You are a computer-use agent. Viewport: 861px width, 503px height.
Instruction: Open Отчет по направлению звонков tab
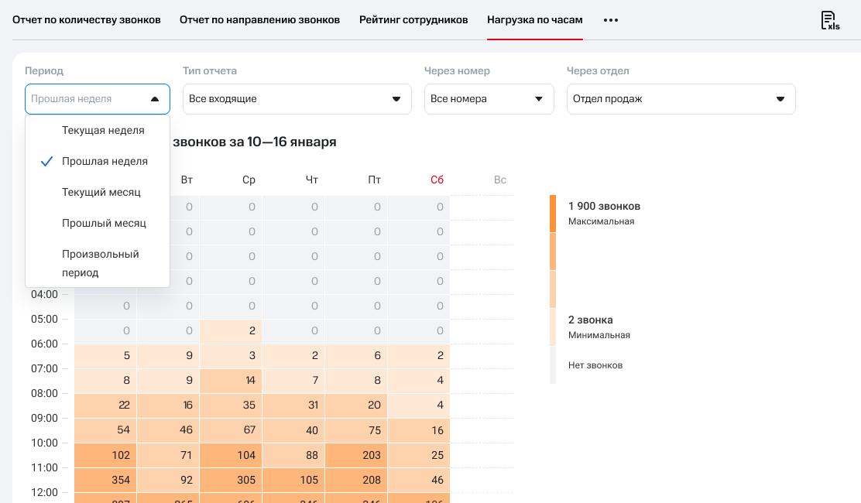click(x=259, y=20)
